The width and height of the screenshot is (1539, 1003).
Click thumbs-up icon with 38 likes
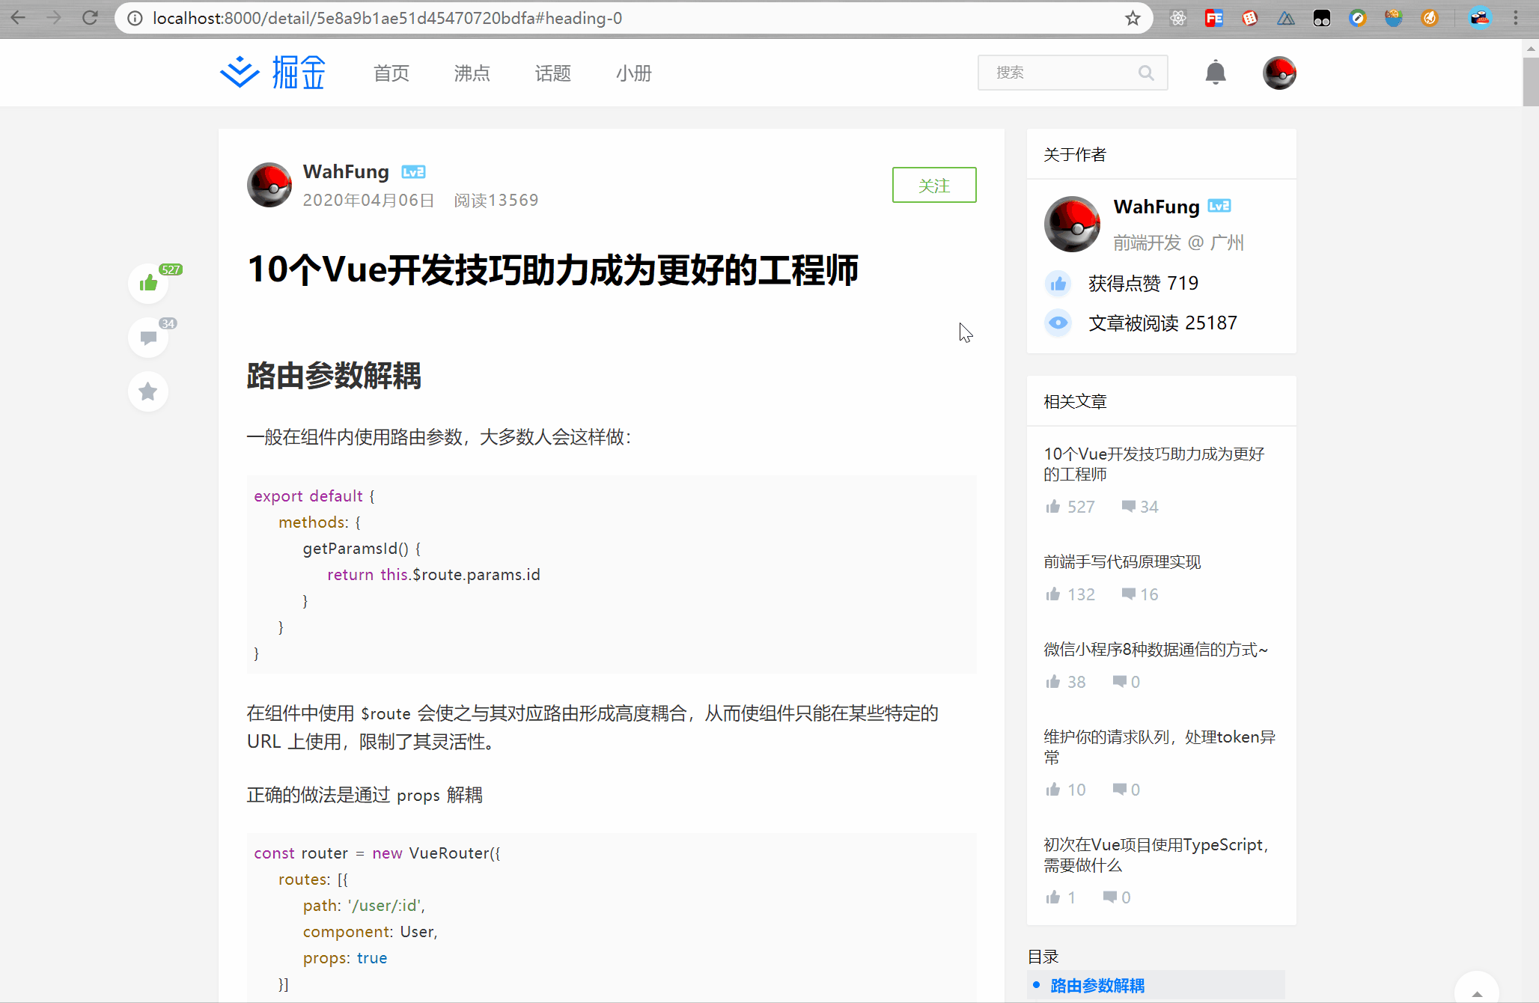(1053, 681)
